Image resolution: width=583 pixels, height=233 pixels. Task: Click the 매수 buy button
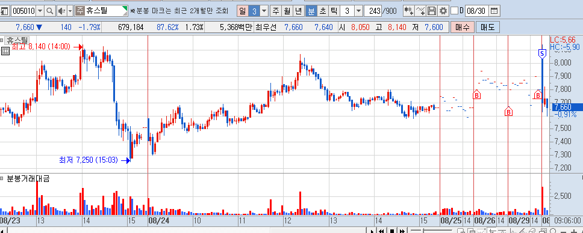click(x=462, y=27)
